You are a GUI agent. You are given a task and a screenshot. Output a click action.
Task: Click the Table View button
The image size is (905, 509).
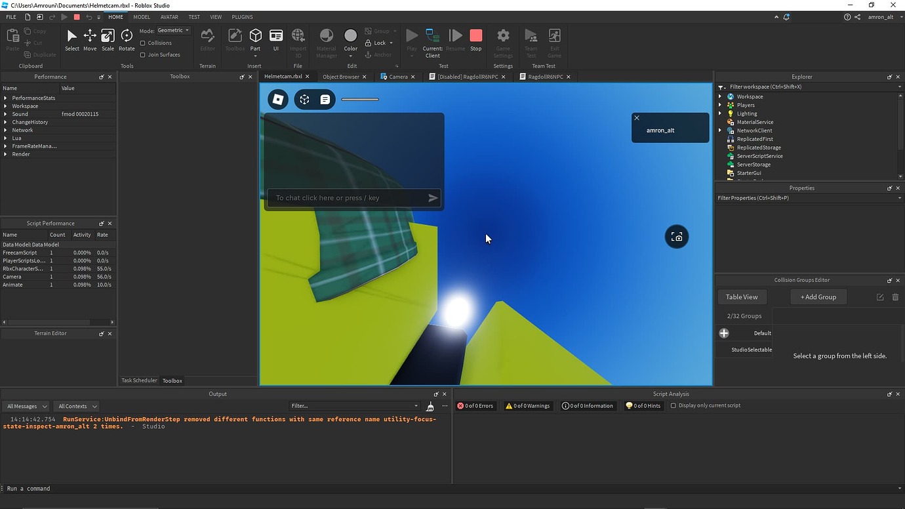point(742,296)
